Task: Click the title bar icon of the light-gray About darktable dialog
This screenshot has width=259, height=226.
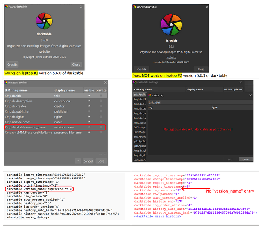Action: [6, 6]
